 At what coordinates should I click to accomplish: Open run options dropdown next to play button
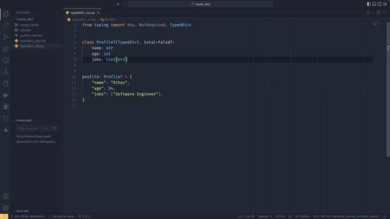(x=372, y=13)
